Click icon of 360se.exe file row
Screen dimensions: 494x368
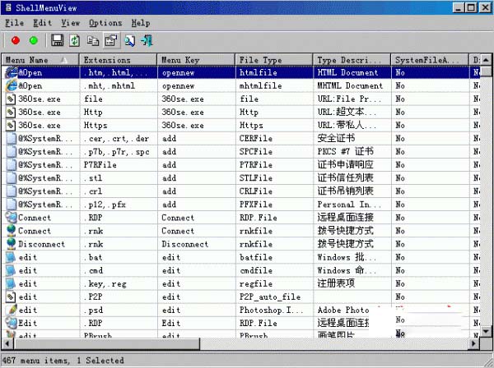click(11, 99)
